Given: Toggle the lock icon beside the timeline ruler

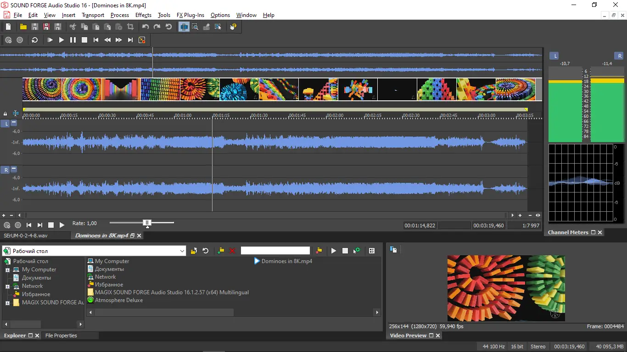Looking at the screenshot, I should tap(6, 114).
